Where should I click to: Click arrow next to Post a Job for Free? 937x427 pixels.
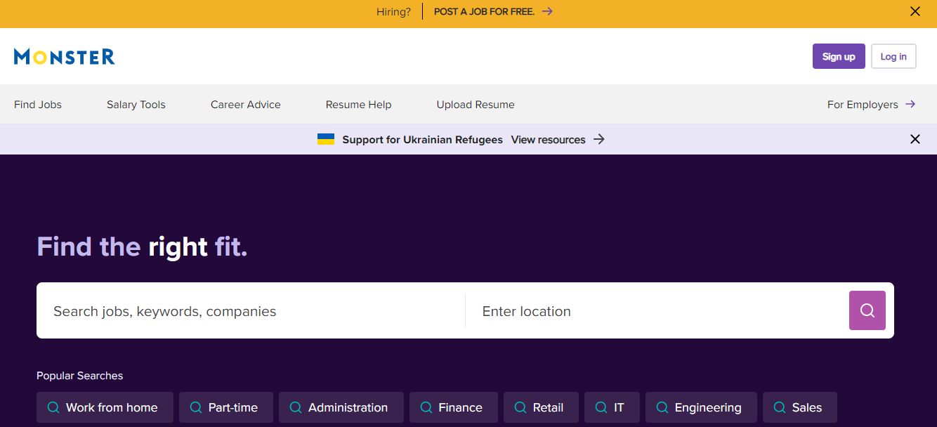pos(547,11)
